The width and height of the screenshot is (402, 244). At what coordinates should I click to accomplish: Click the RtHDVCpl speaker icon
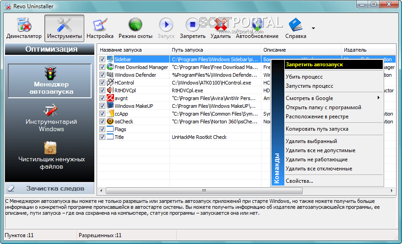tap(110, 90)
